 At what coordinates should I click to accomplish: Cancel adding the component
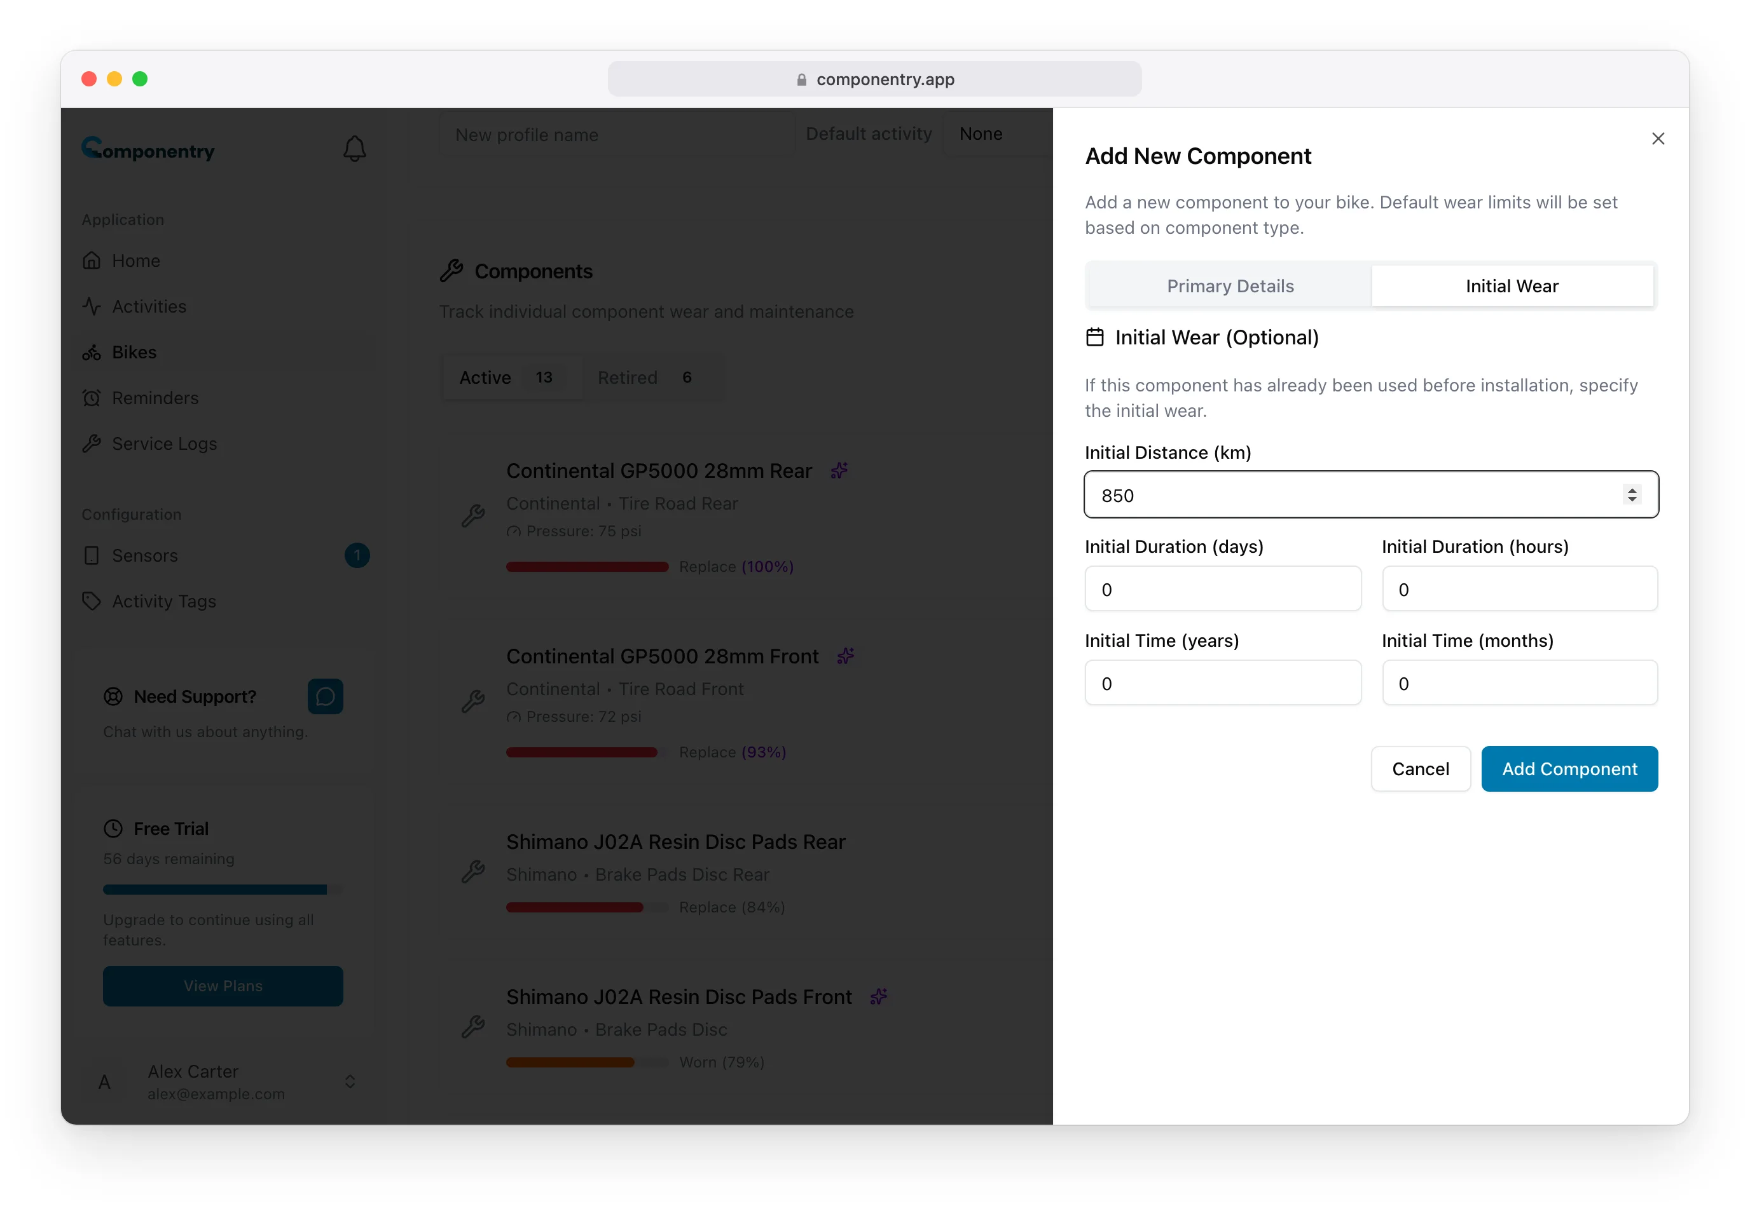pos(1420,768)
